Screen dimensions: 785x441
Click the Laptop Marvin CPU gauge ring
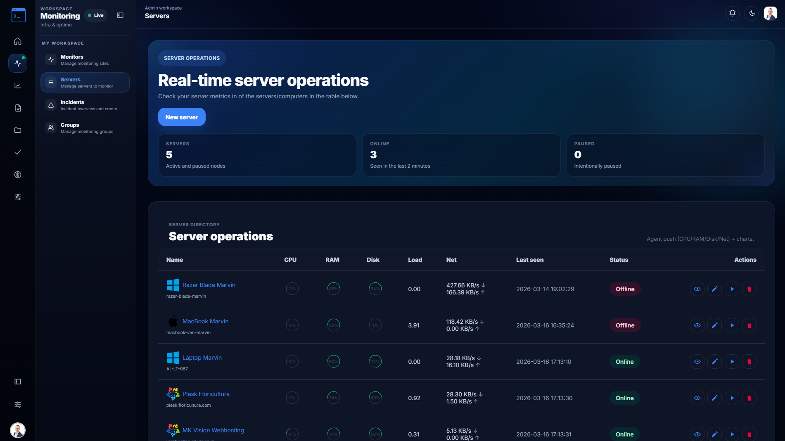[x=292, y=361]
